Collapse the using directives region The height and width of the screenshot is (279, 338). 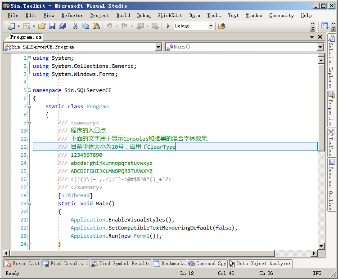(29, 58)
